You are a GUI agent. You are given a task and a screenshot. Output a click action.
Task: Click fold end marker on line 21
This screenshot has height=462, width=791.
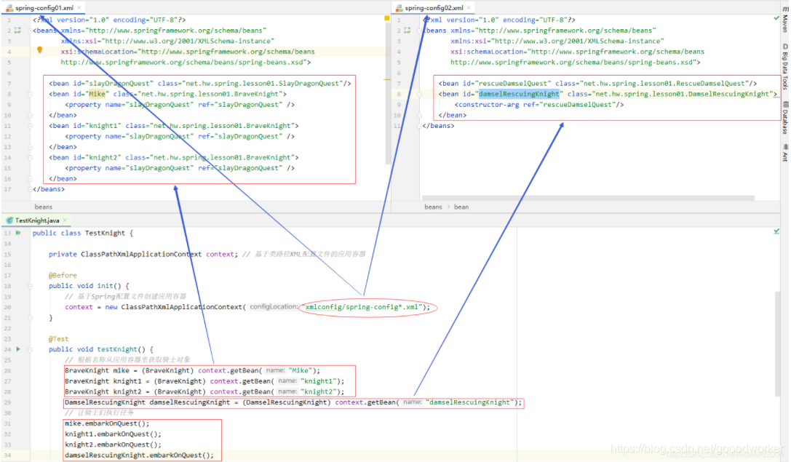pyautogui.click(x=30, y=318)
